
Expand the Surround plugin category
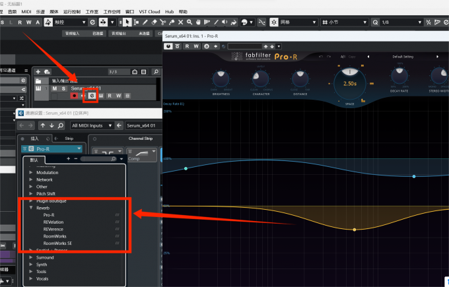tap(31, 257)
